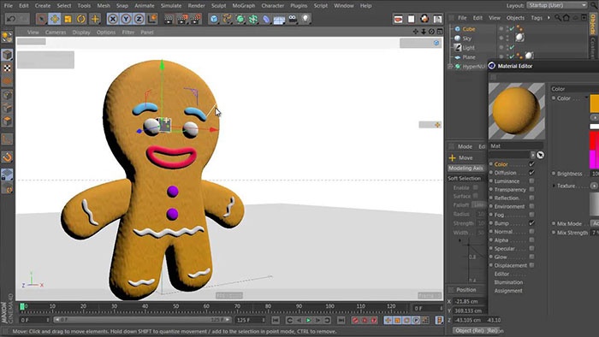
Task: Open the green array modeling icon
Action: pos(253,18)
